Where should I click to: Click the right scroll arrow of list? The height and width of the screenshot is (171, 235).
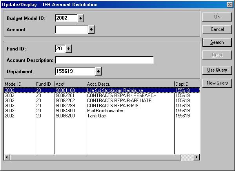pos(197,157)
